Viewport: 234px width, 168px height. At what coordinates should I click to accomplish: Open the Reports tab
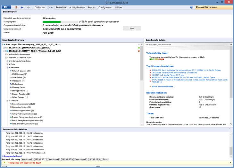tap(92, 7)
